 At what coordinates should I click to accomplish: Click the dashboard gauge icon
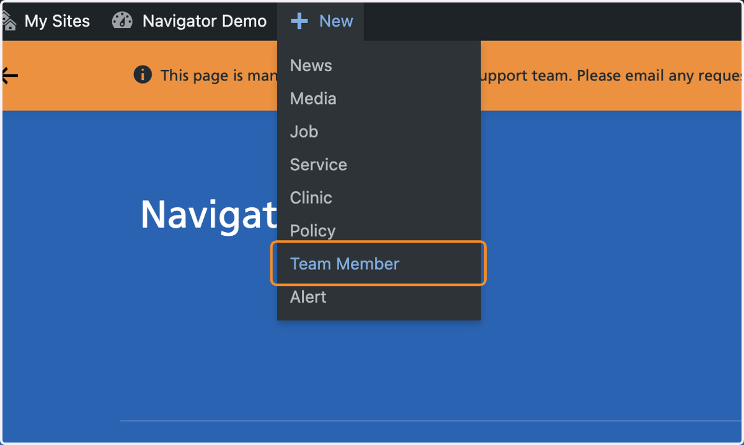pos(122,21)
